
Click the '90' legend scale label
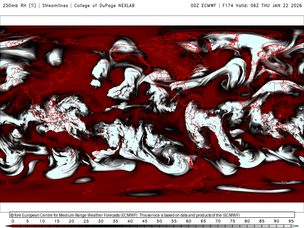coord(277,221)
